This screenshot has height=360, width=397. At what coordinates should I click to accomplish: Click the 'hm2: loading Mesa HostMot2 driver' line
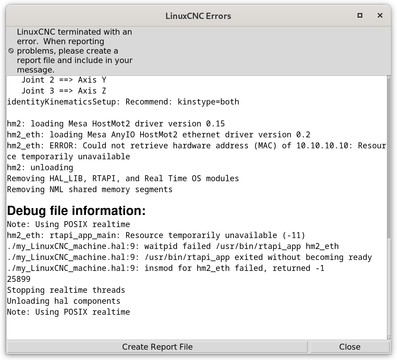116,124
